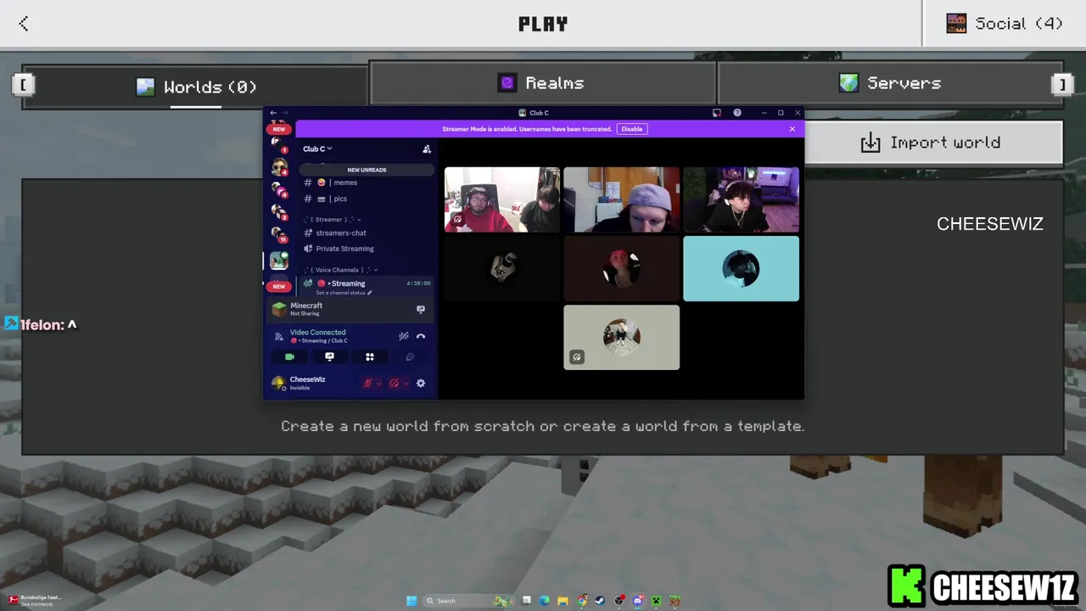The image size is (1086, 611).
Task: Jump to NEW UNREADS in channel list
Action: [x=367, y=170]
